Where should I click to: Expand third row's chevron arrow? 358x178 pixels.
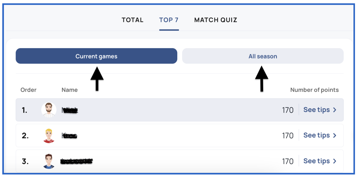pyautogui.click(x=335, y=161)
